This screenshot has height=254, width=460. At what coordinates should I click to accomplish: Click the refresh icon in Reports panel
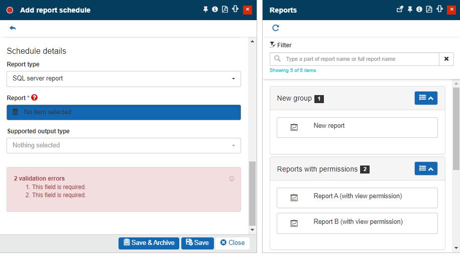click(276, 28)
